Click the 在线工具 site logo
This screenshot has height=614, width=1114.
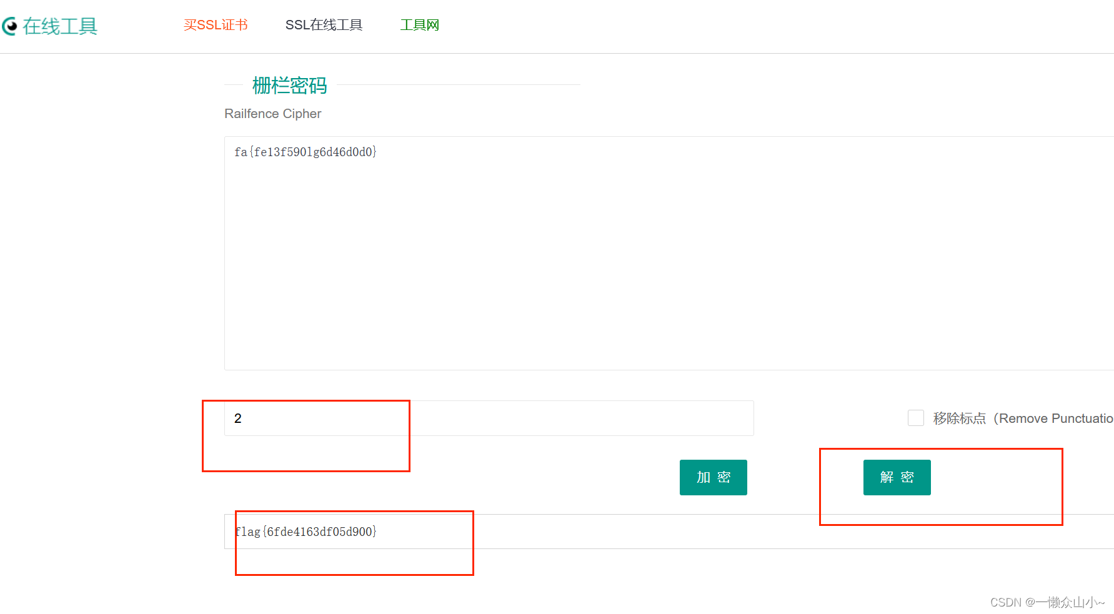[x=50, y=26]
